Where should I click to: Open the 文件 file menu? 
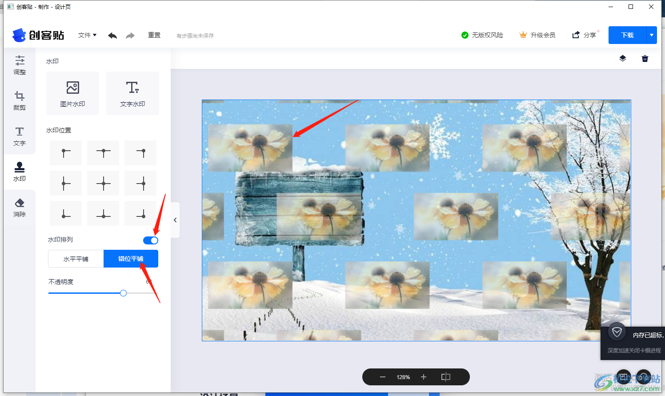click(x=88, y=35)
